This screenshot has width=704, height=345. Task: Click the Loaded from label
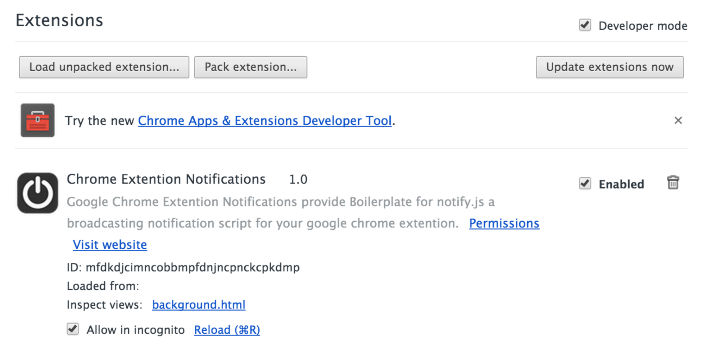click(x=103, y=286)
